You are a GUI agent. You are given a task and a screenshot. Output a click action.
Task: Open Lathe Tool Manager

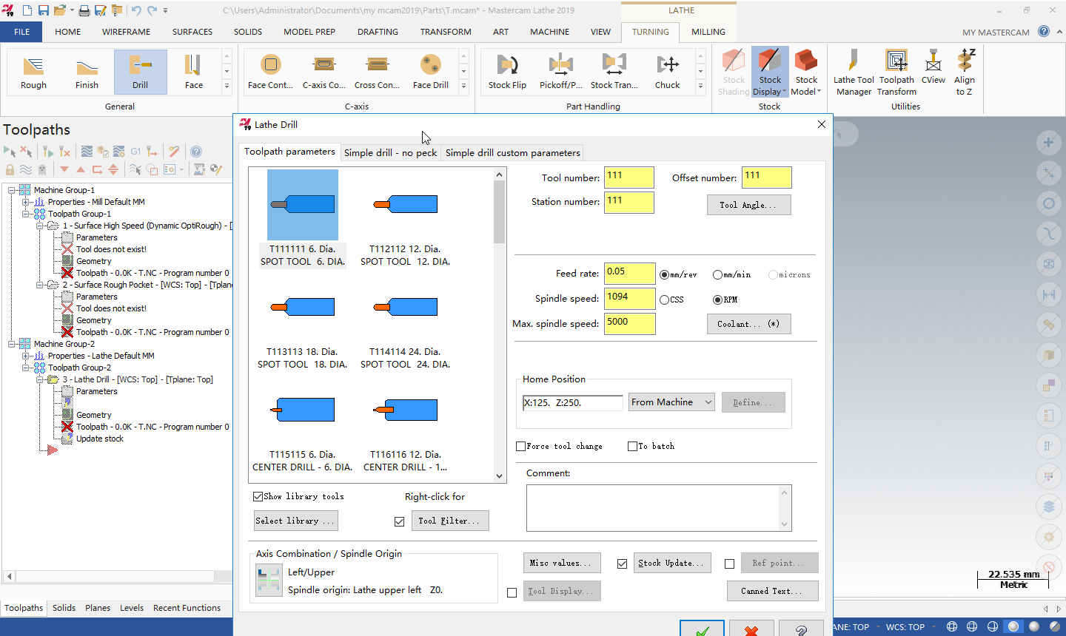click(854, 72)
